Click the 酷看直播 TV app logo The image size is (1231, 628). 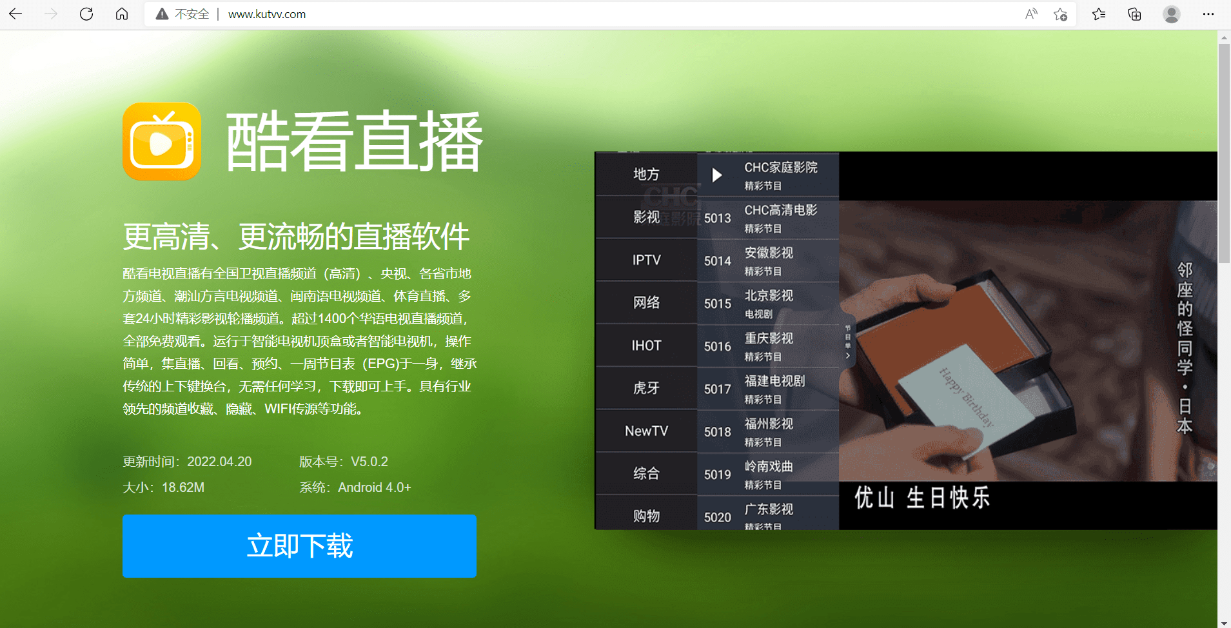162,141
